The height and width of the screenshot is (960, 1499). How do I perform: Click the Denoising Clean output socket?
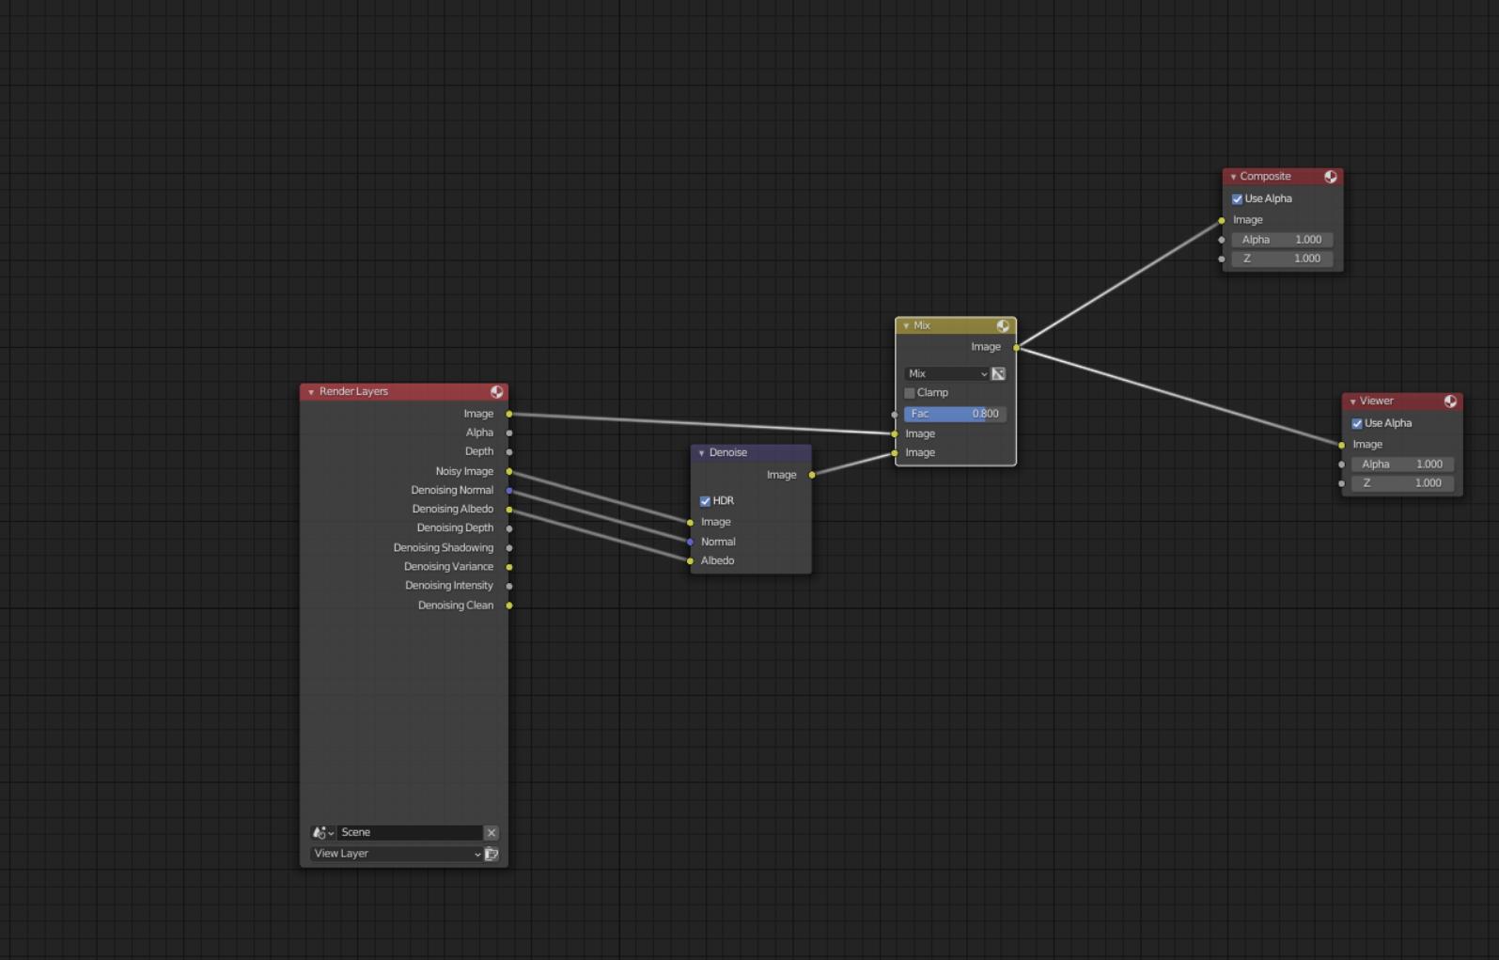click(509, 606)
